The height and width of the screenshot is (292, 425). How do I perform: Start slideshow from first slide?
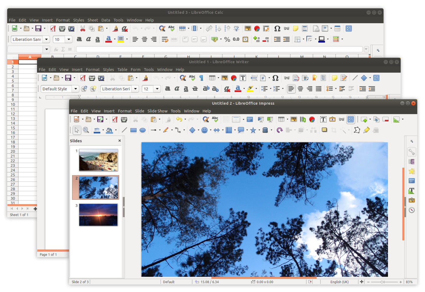click(x=261, y=119)
